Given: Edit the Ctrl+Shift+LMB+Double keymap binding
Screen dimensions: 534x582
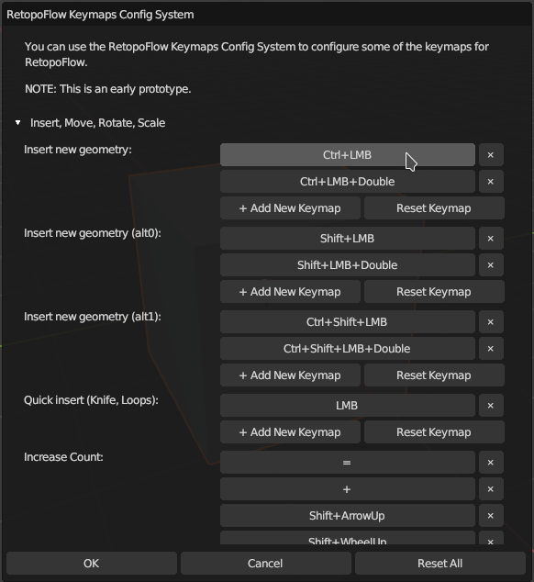Looking at the screenshot, I should coord(348,349).
